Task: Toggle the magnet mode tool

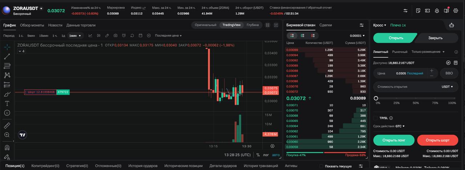Action: point(7,147)
